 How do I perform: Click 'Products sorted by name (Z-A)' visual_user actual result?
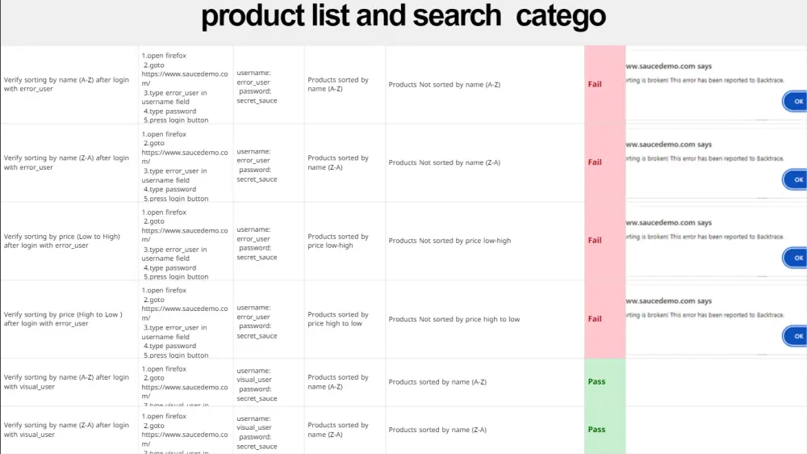(438, 430)
